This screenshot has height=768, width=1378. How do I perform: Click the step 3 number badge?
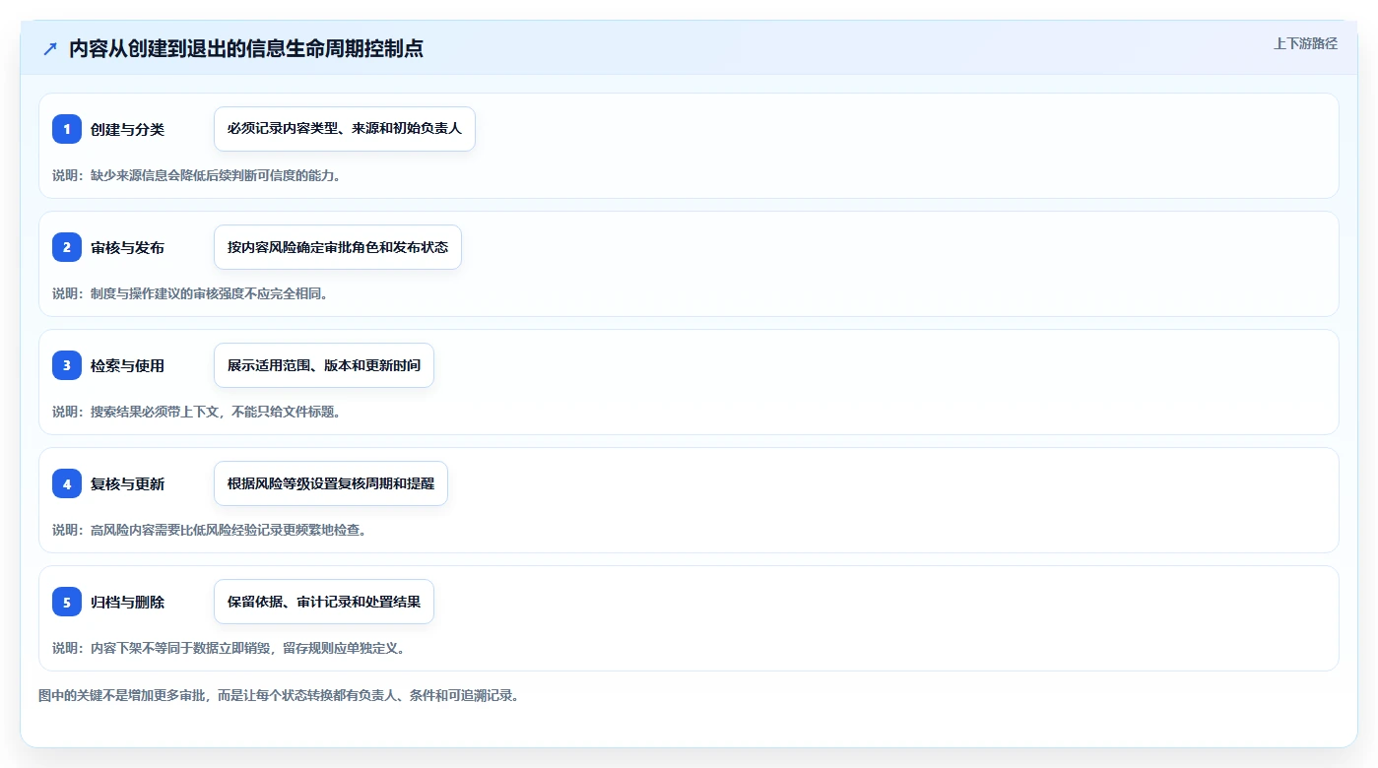67,365
